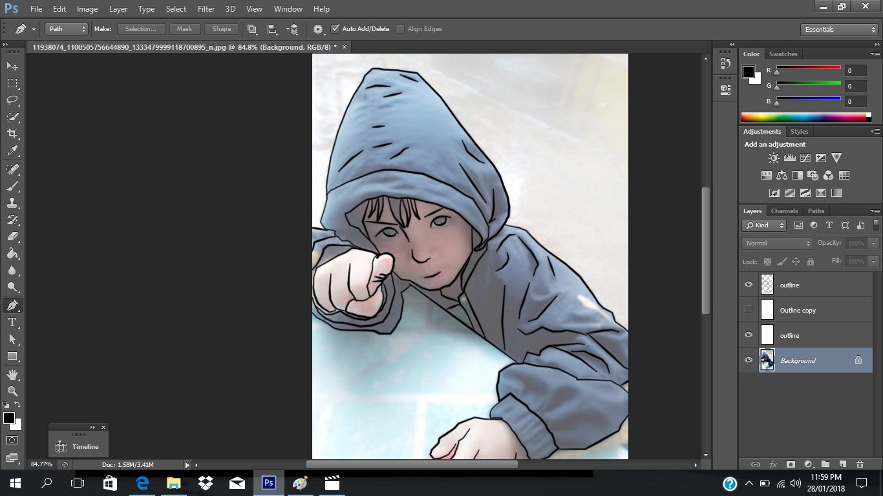The width and height of the screenshot is (883, 496).
Task: Click the red R slider
Action: (x=808, y=68)
